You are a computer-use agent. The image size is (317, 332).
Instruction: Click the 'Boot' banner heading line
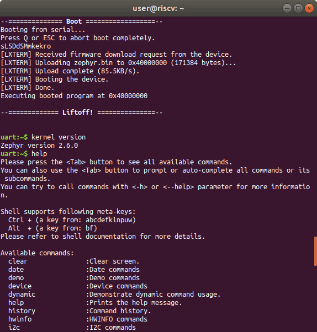point(82,22)
